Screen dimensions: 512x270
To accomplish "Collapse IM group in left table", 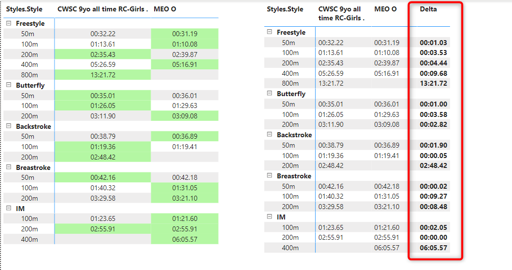I will pyautogui.click(x=9, y=208).
